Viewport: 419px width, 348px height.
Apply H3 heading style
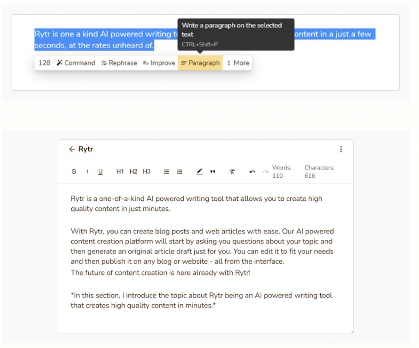click(x=147, y=172)
